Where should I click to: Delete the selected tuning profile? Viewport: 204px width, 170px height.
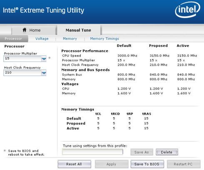167,152
